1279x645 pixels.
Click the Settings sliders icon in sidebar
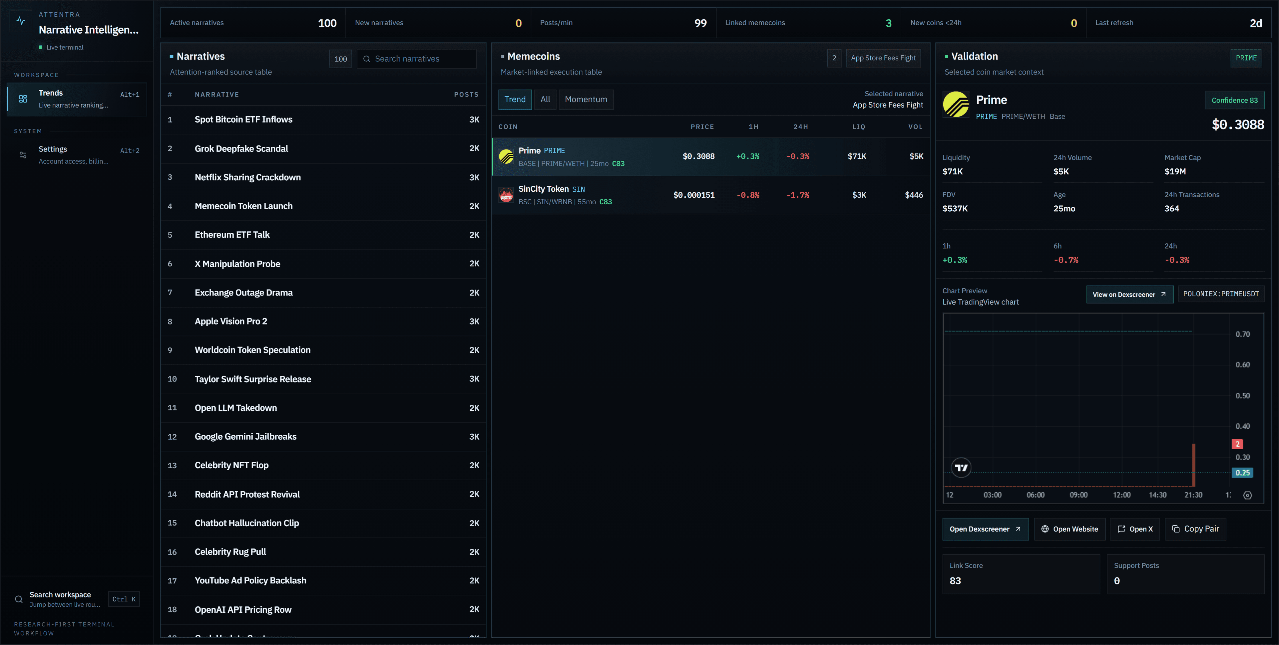(x=23, y=155)
